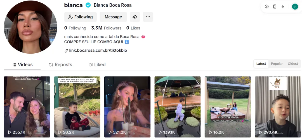Click the mobile phone icon in the top bar
This screenshot has height=138, width=302.
click(x=275, y=7)
